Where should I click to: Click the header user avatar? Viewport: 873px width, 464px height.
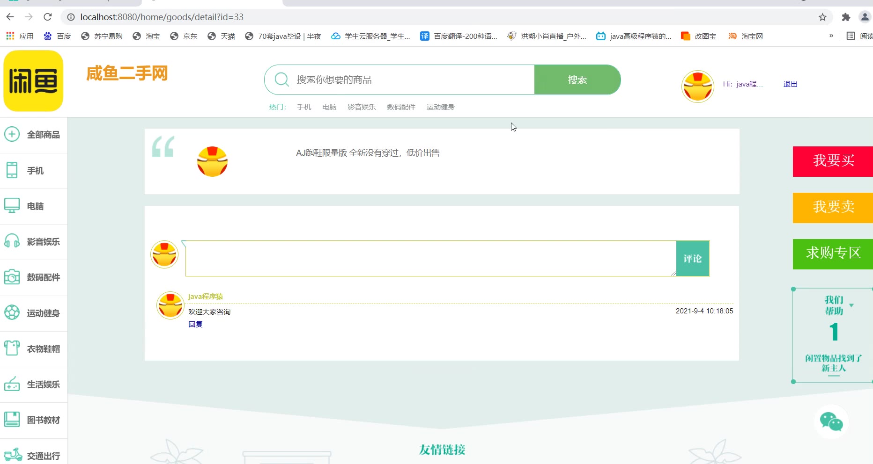[x=697, y=87]
